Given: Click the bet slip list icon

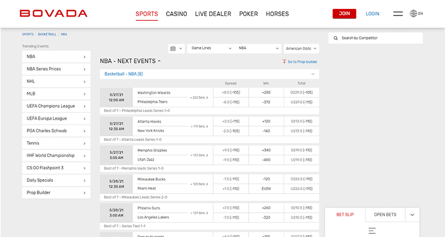Looking at the screenshot, I should click(372, 230).
